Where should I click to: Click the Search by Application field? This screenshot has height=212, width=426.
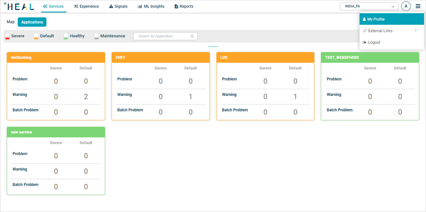(162, 36)
